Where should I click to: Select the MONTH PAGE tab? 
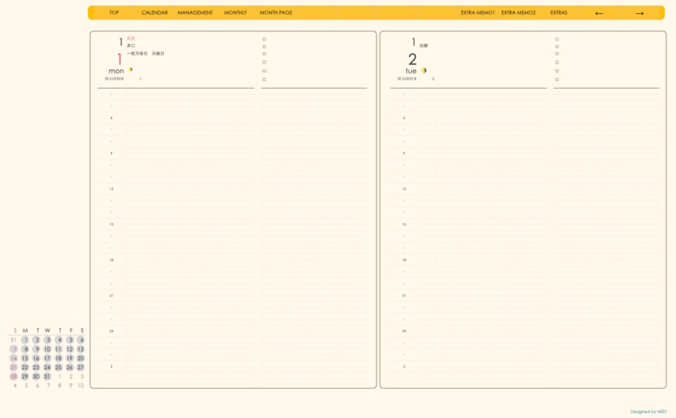pos(276,13)
